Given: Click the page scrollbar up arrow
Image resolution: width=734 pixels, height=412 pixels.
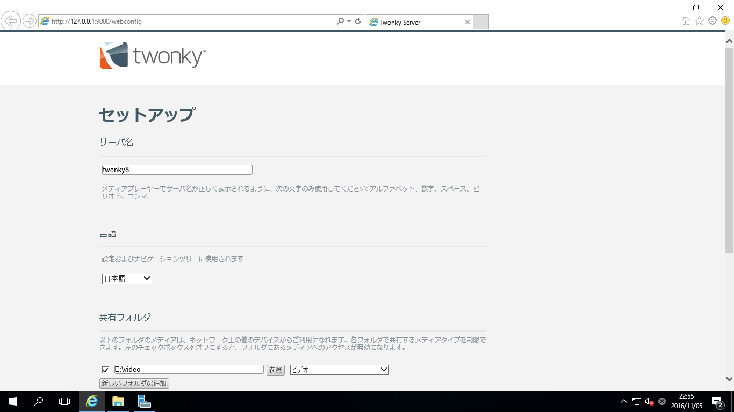Looking at the screenshot, I should tap(729, 40).
